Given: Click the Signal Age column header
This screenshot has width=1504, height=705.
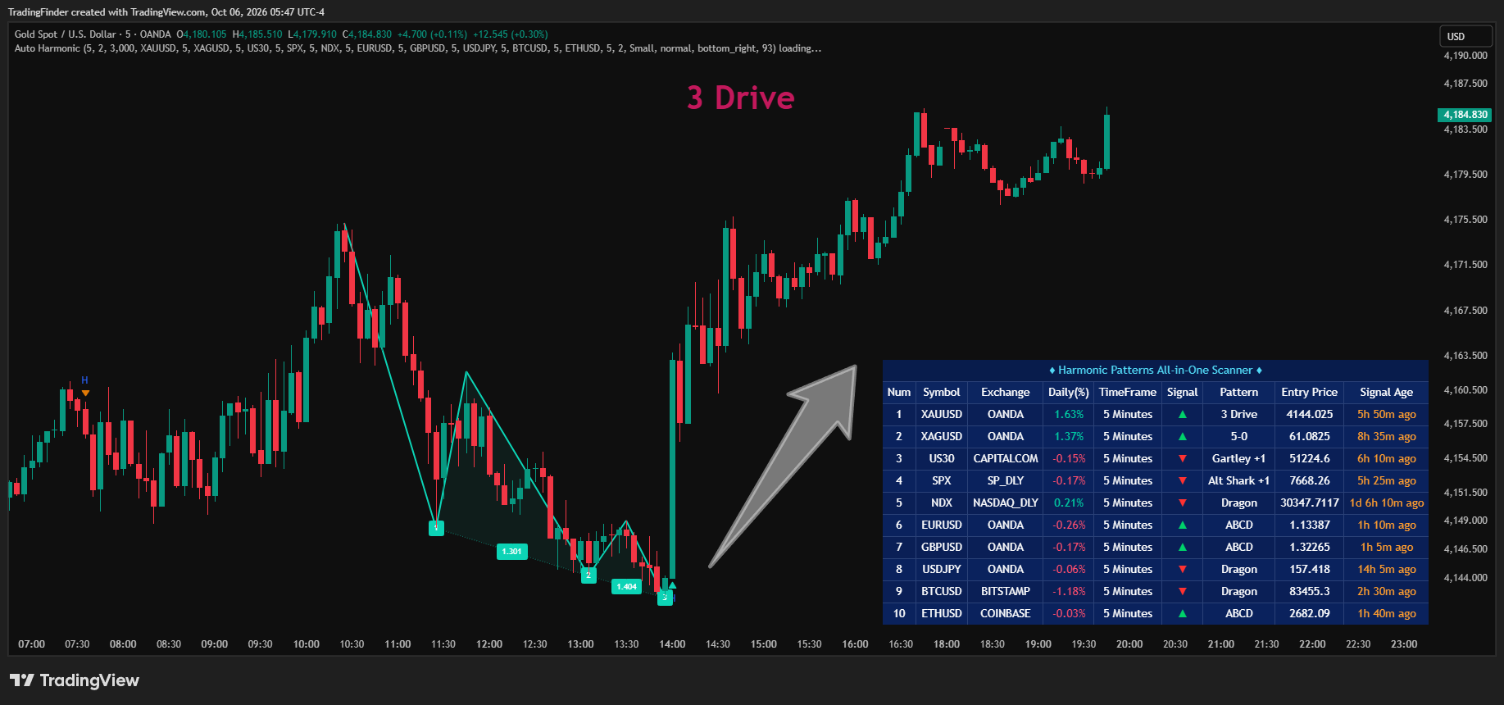Looking at the screenshot, I should coord(1387,393).
